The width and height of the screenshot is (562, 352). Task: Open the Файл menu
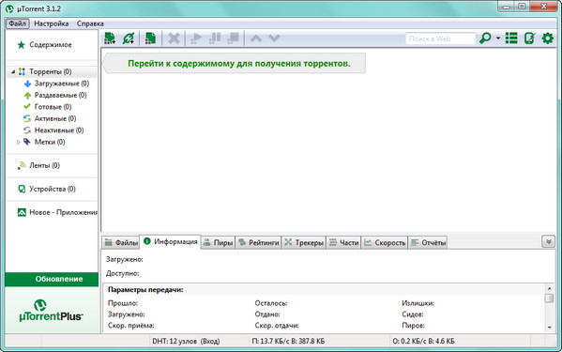[17, 23]
